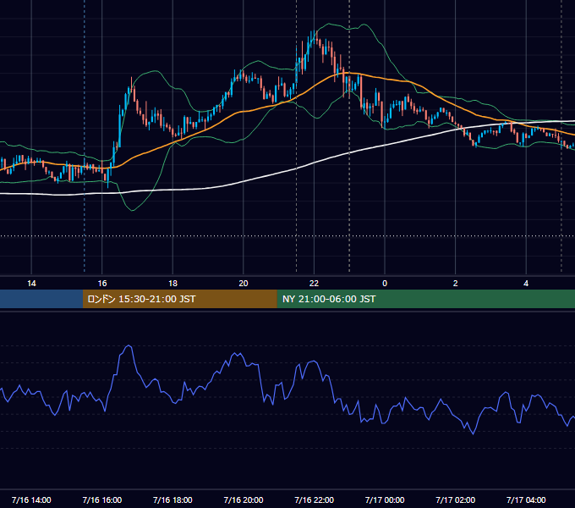
Task: Click the 7/17 00:00 time label
Action: point(385,500)
